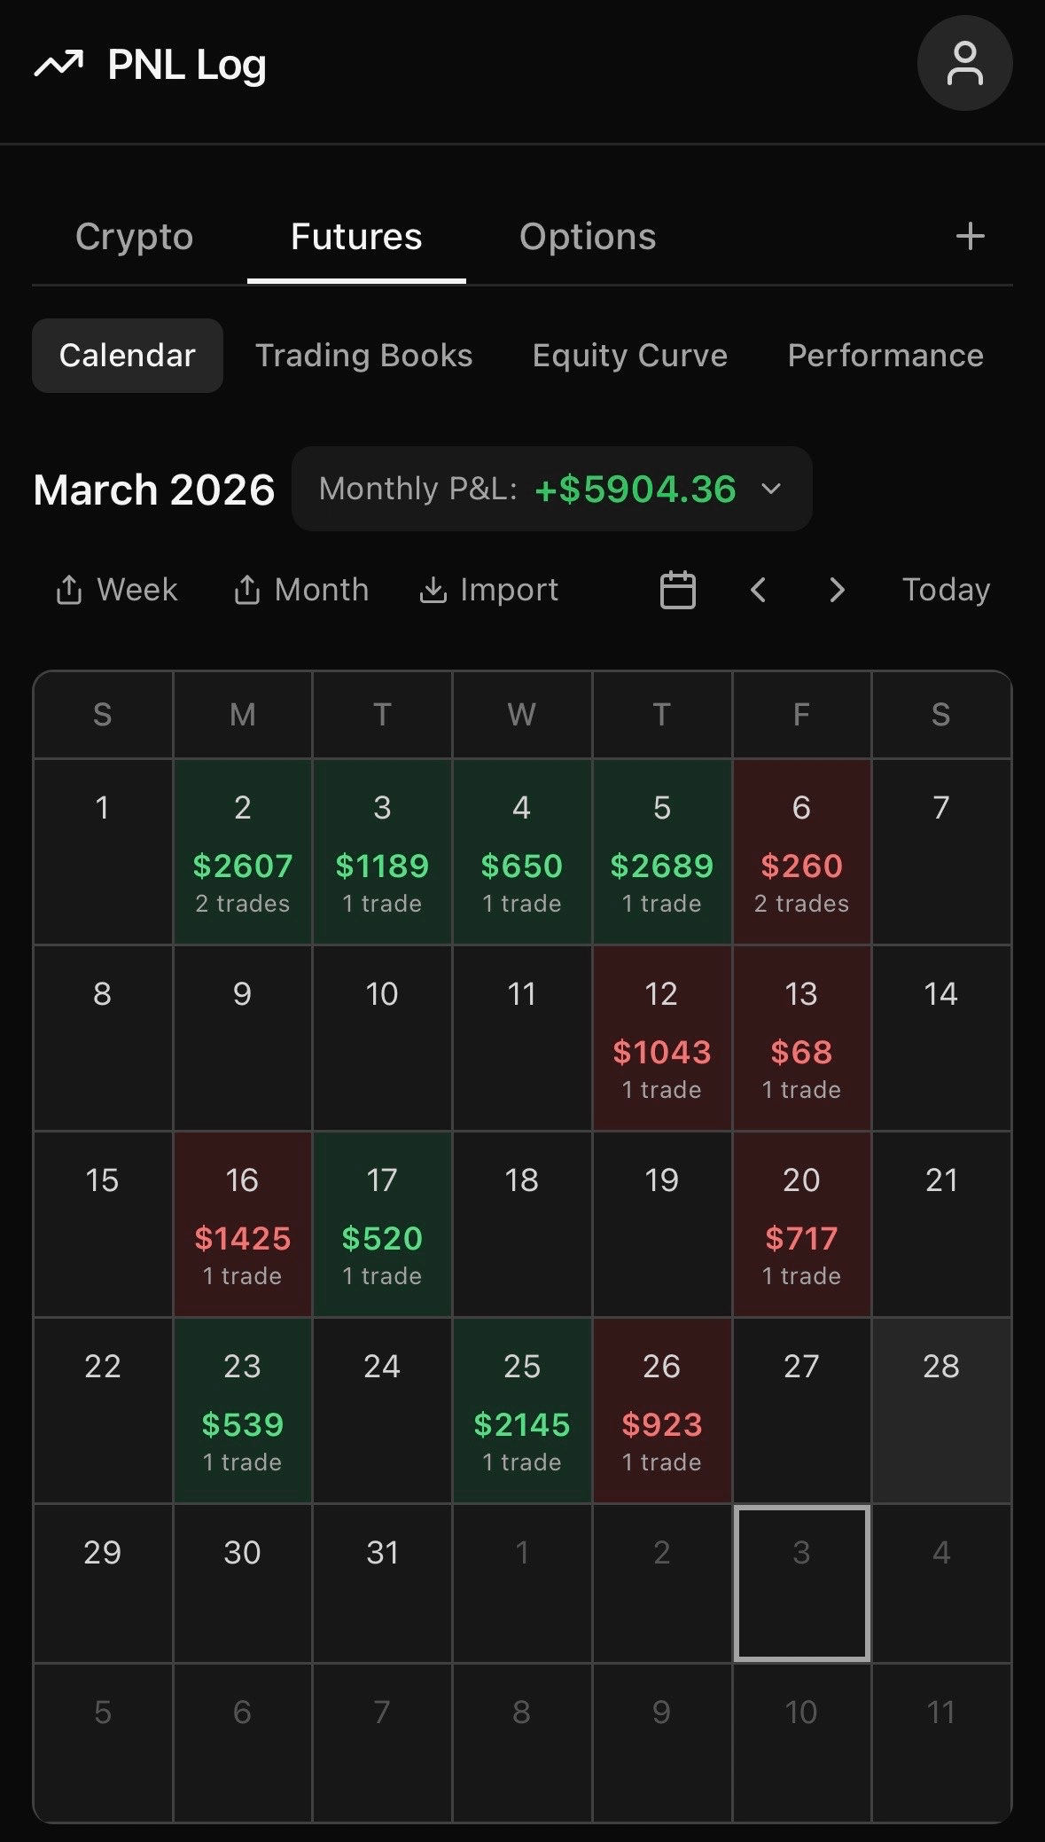The width and height of the screenshot is (1045, 1842).
Task: Open the Trading Books view
Action: tap(363, 356)
